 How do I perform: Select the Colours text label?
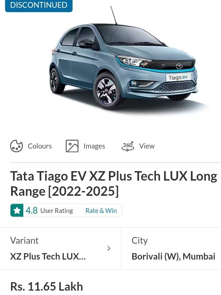40,146
